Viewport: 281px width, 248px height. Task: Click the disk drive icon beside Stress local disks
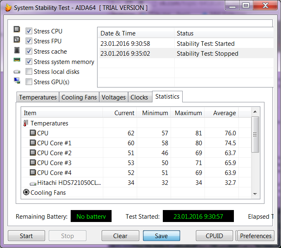tap(17, 72)
